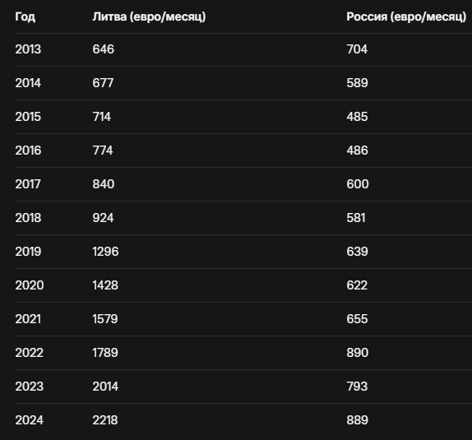Select Russia value 890 for 2022
The image size is (472, 440).
point(358,353)
